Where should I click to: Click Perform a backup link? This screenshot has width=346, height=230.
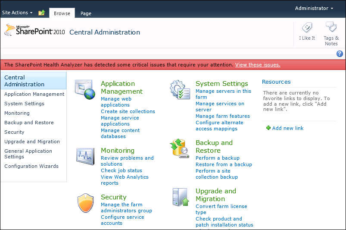[x=218, y=158]
